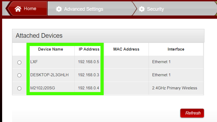The height and width of the screenshot is (122, 217).
Task: Click the 2.4GHz Primary Wireless interface cell
Action: [175, 88]
